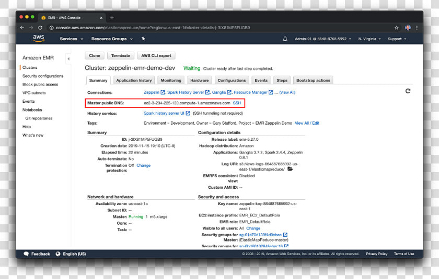Switch to the Monitoring tab
The image size is (439, 279).
tap(171, 80)
